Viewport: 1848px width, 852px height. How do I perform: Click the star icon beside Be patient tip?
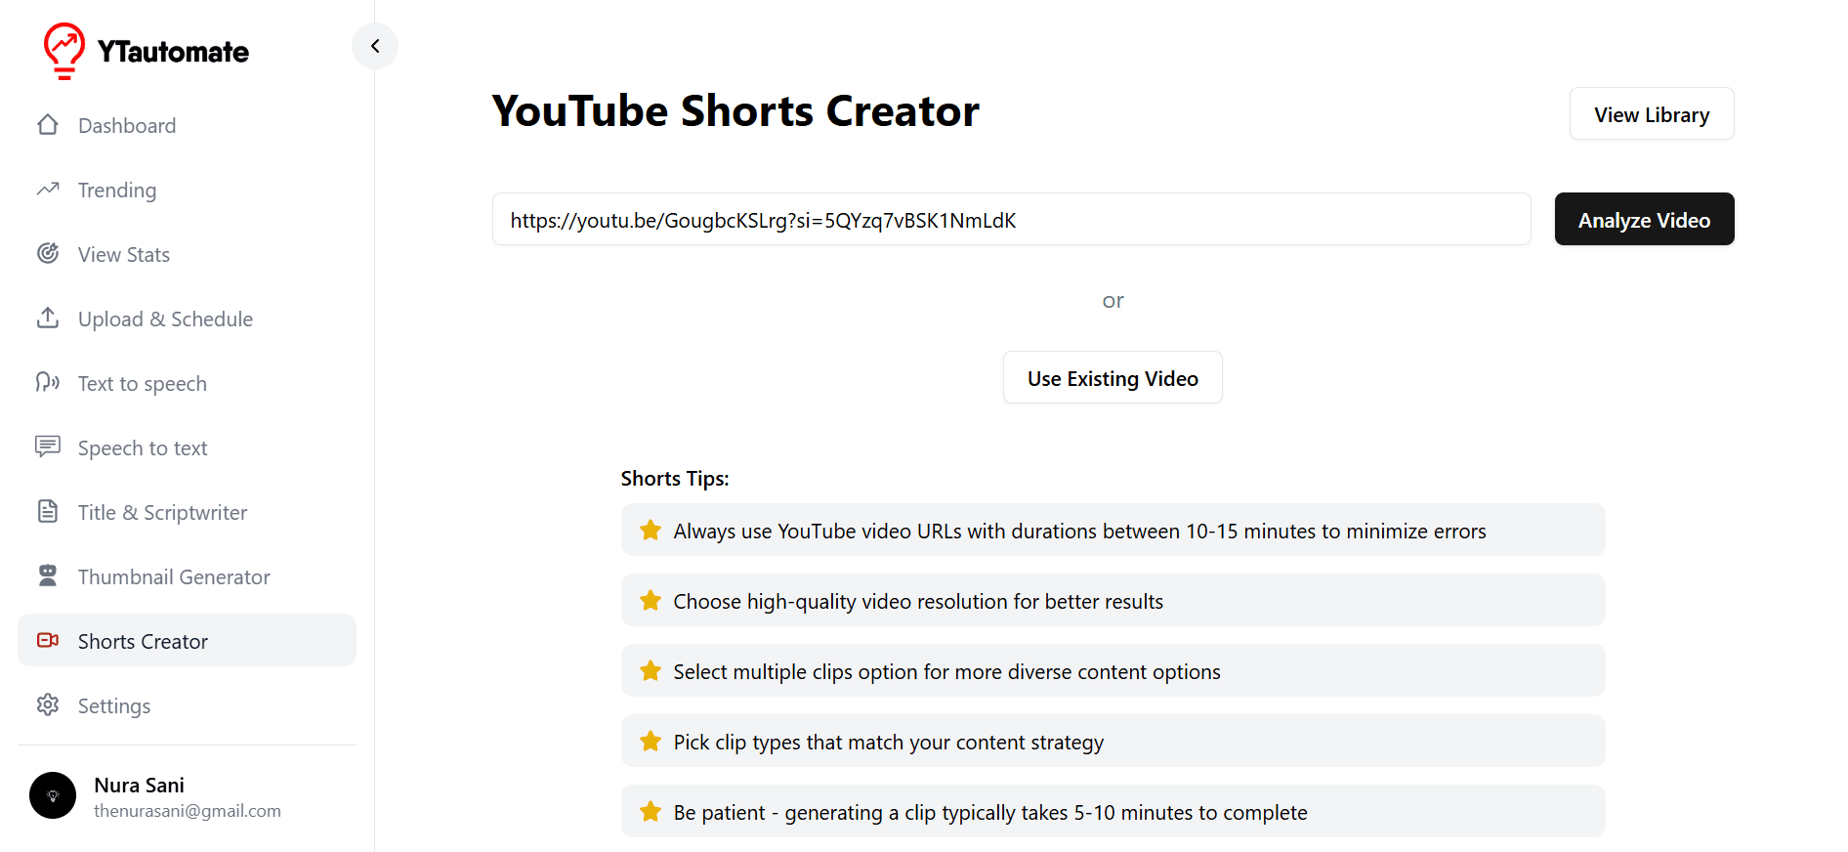[651, 812]
